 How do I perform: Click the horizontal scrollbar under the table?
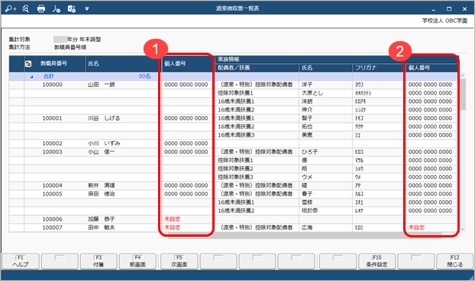305,235
